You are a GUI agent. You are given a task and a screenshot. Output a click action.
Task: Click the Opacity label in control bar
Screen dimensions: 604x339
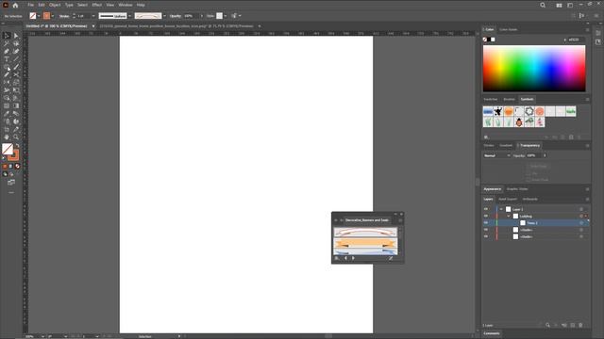pos(176,16)
